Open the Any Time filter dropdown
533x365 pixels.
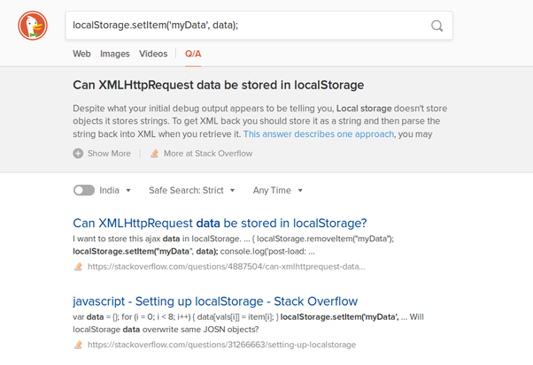[278, 190]
